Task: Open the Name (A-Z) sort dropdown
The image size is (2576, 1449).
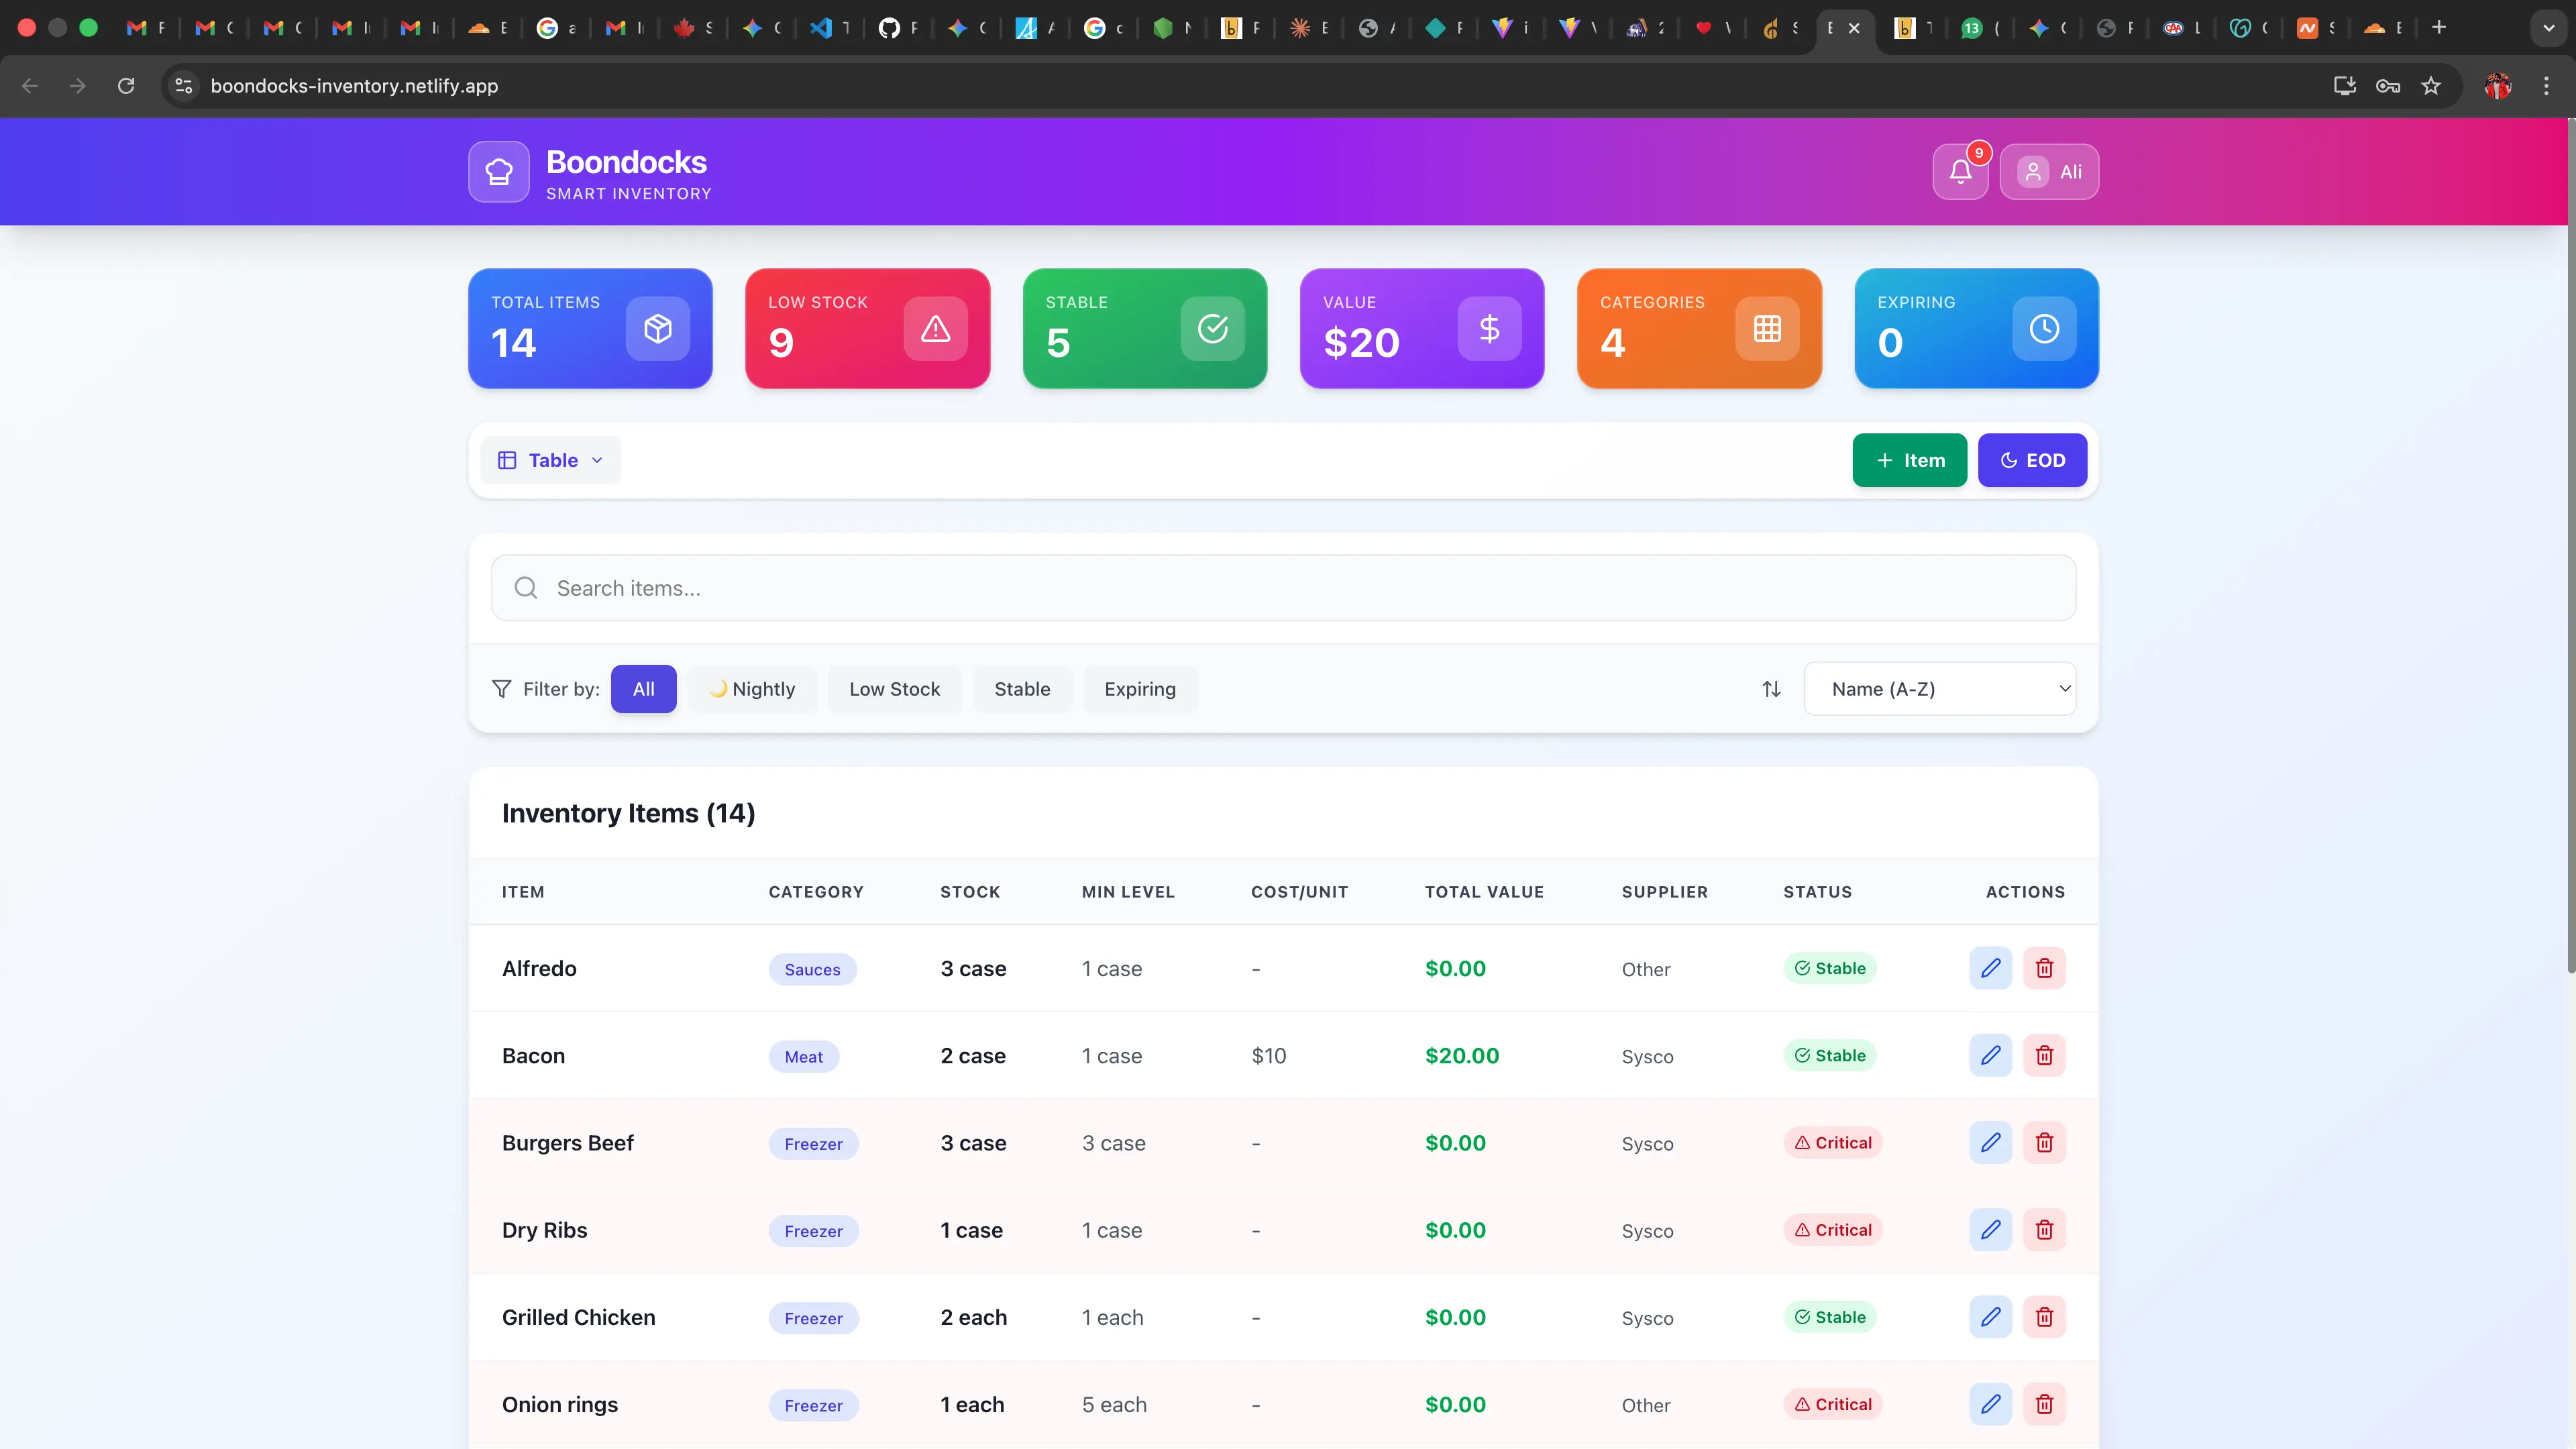Action: tap(1939, 689)
